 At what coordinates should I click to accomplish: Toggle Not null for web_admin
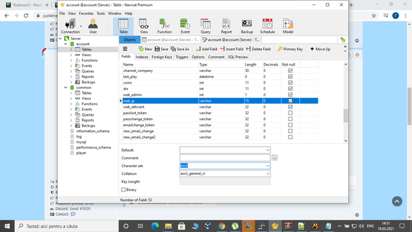tap(290, 94)
